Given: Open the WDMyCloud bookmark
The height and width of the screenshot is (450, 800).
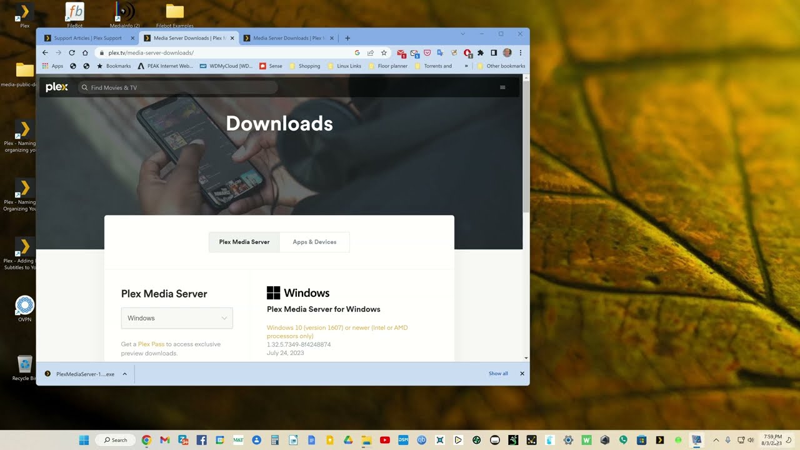Looking at the screenshot, I should [226, 66].
